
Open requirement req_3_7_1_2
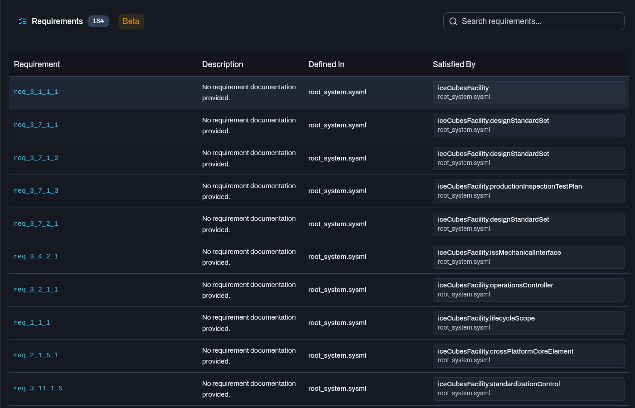pyautogui.click(x=36, y=158)
